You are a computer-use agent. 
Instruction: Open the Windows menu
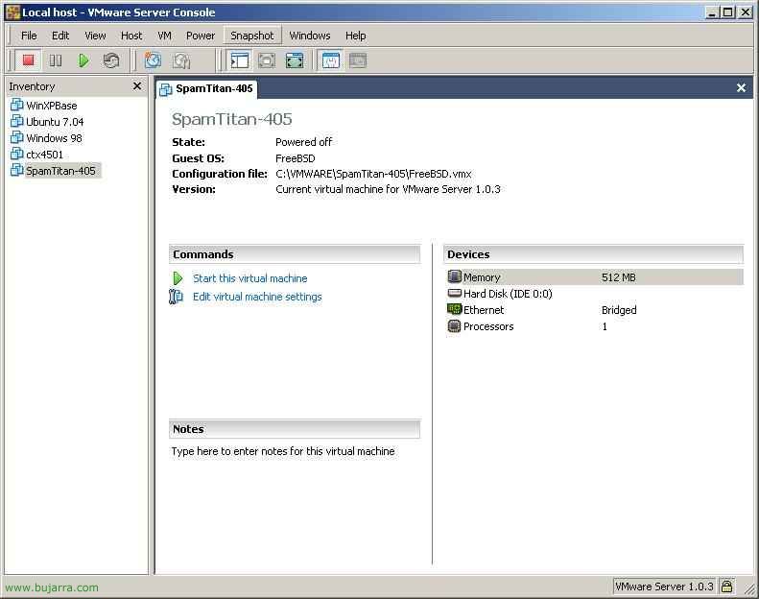[310, 36]
